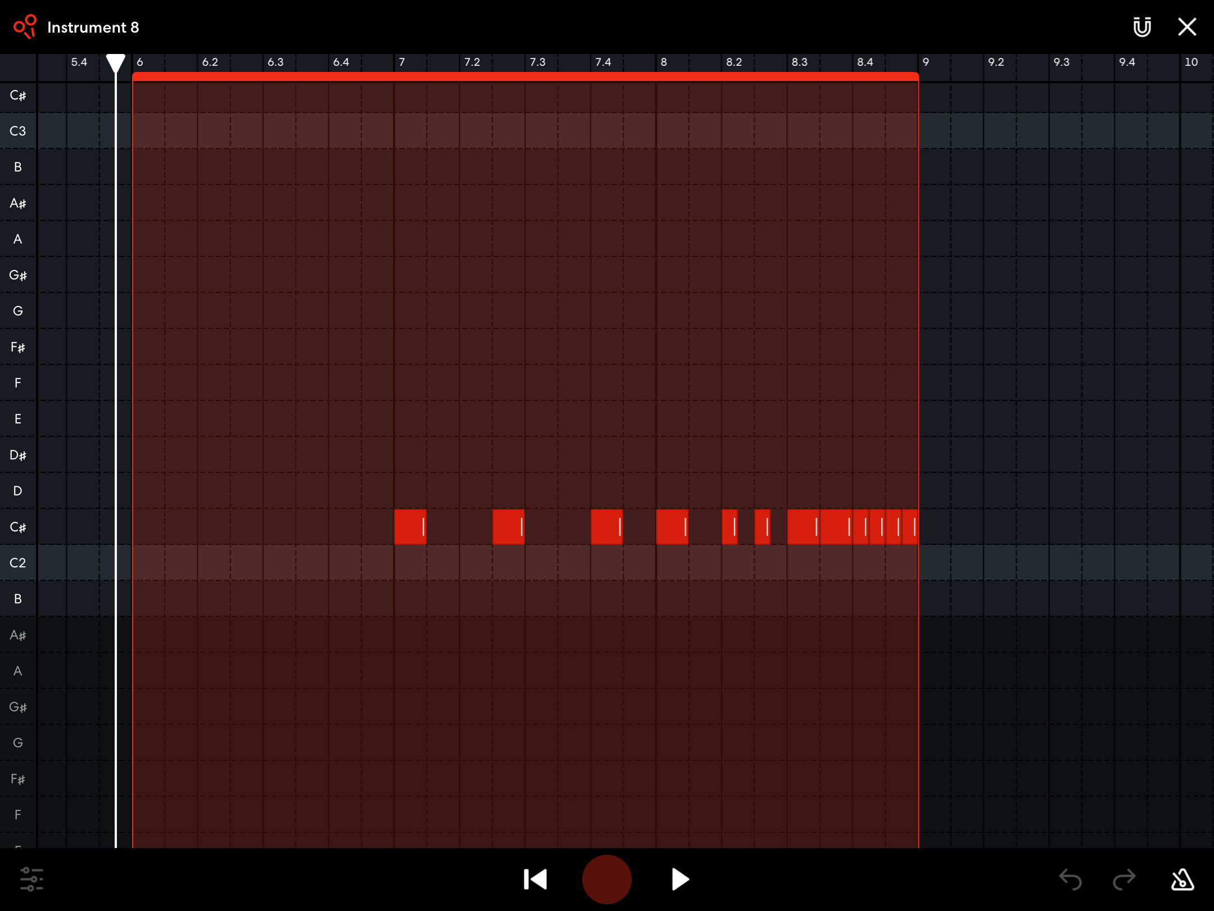
Task: Click the white playhead marker
Action: 116,62
